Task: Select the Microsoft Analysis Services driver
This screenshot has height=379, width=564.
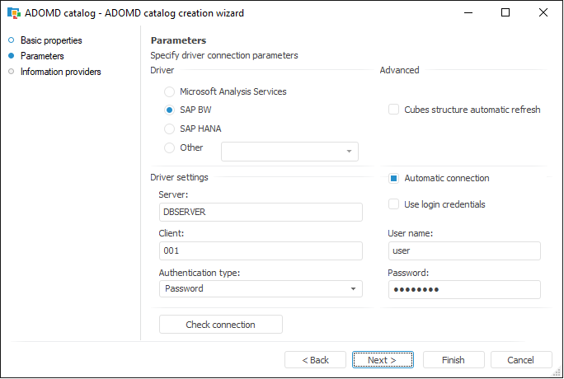Action: [170, 92]
